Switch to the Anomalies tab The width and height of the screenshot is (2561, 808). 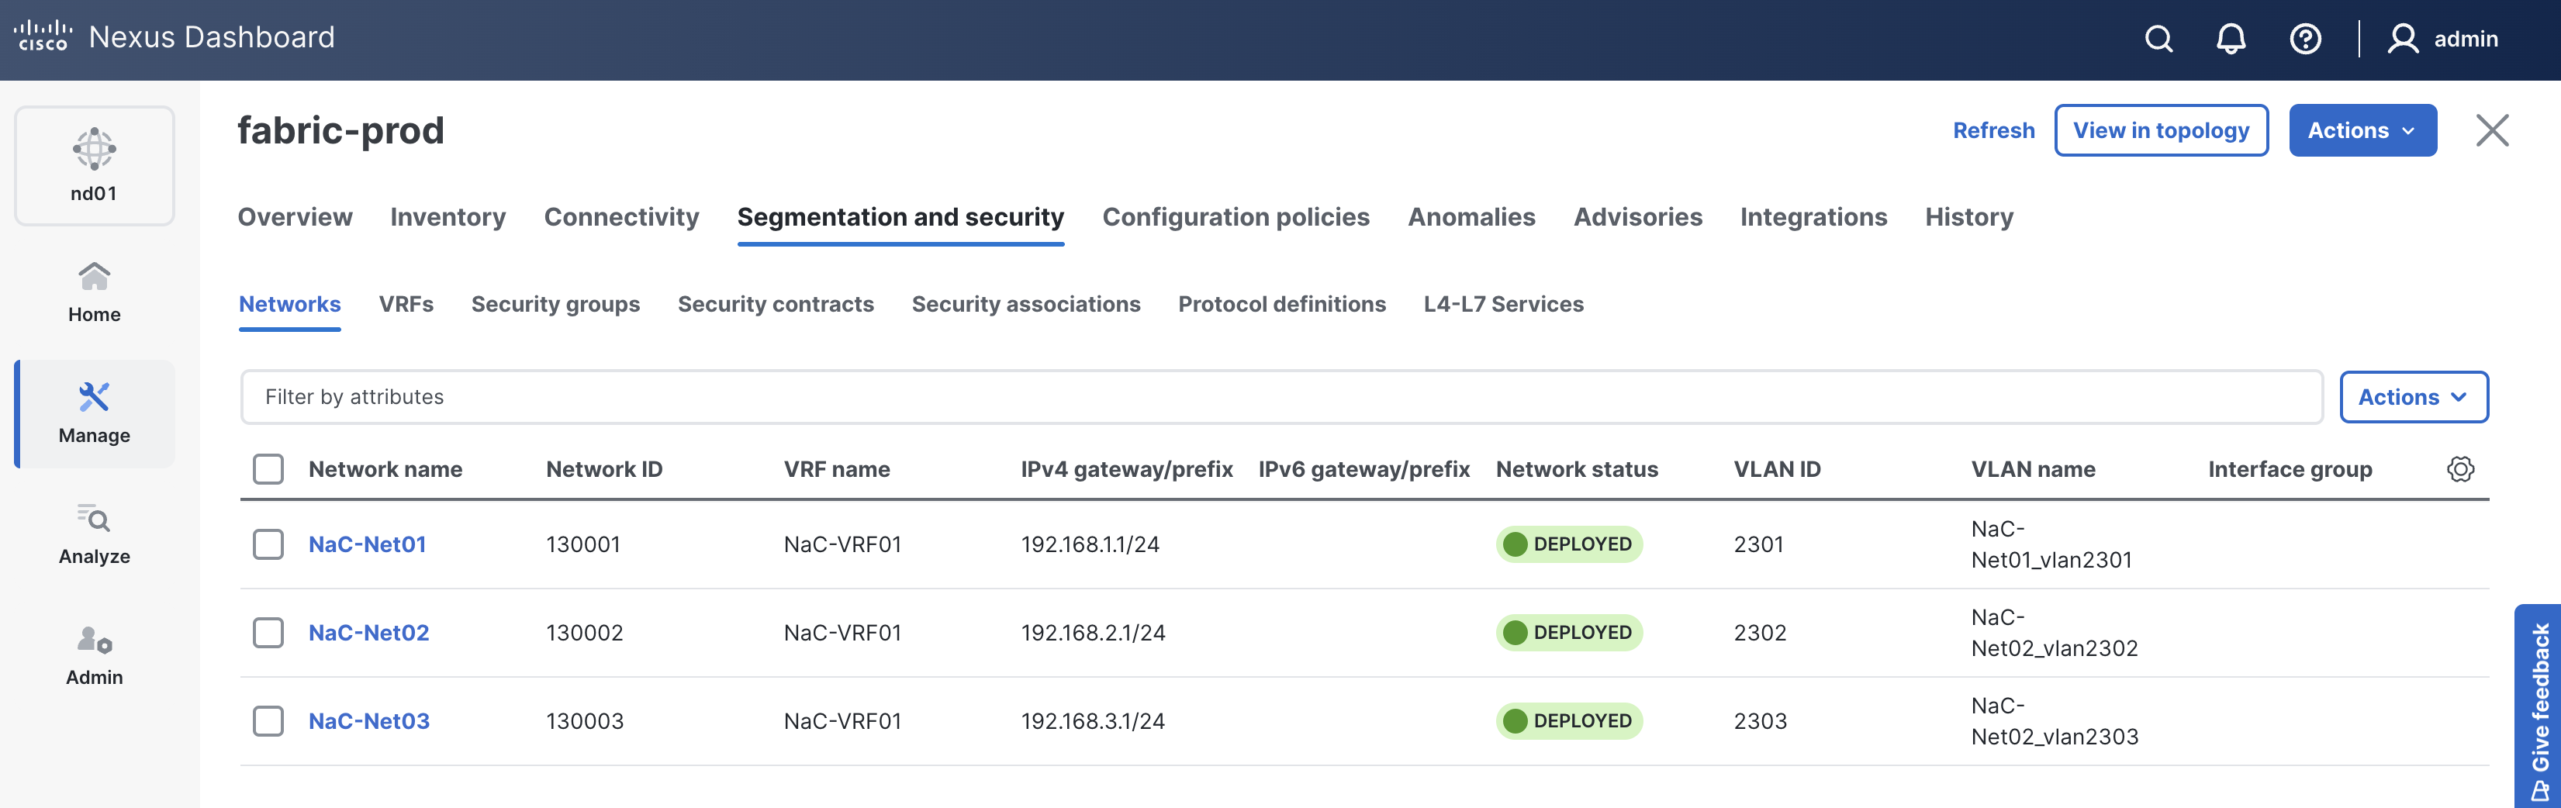point(1471,216)
